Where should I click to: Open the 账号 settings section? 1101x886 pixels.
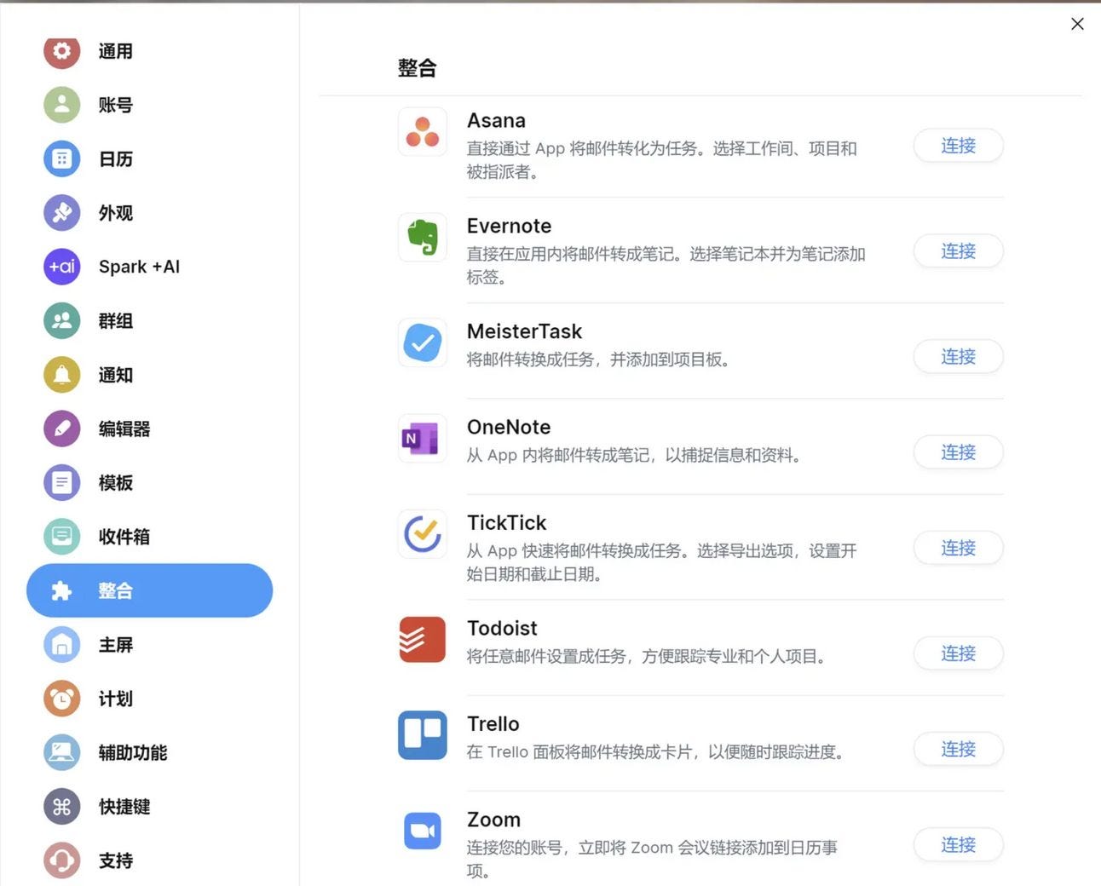(149, 105)
